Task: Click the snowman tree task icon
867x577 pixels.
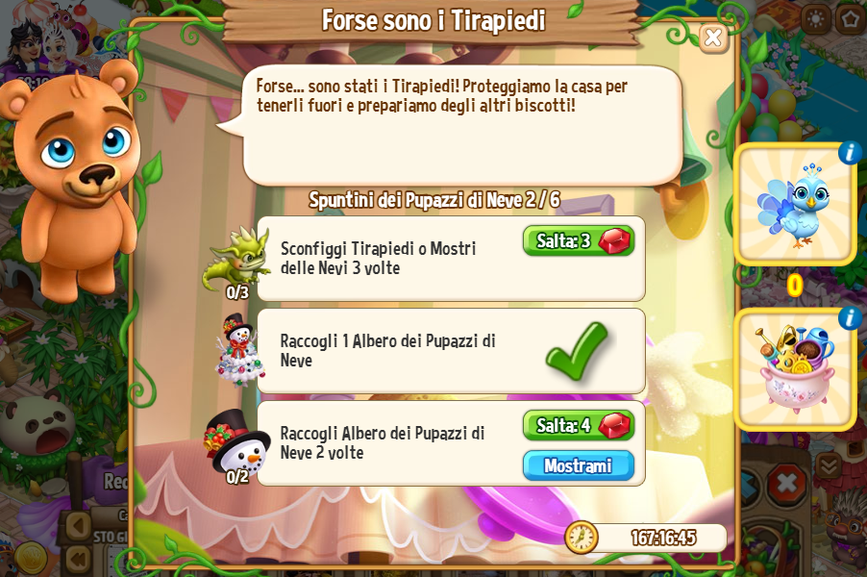Action: tap(238, 350)
